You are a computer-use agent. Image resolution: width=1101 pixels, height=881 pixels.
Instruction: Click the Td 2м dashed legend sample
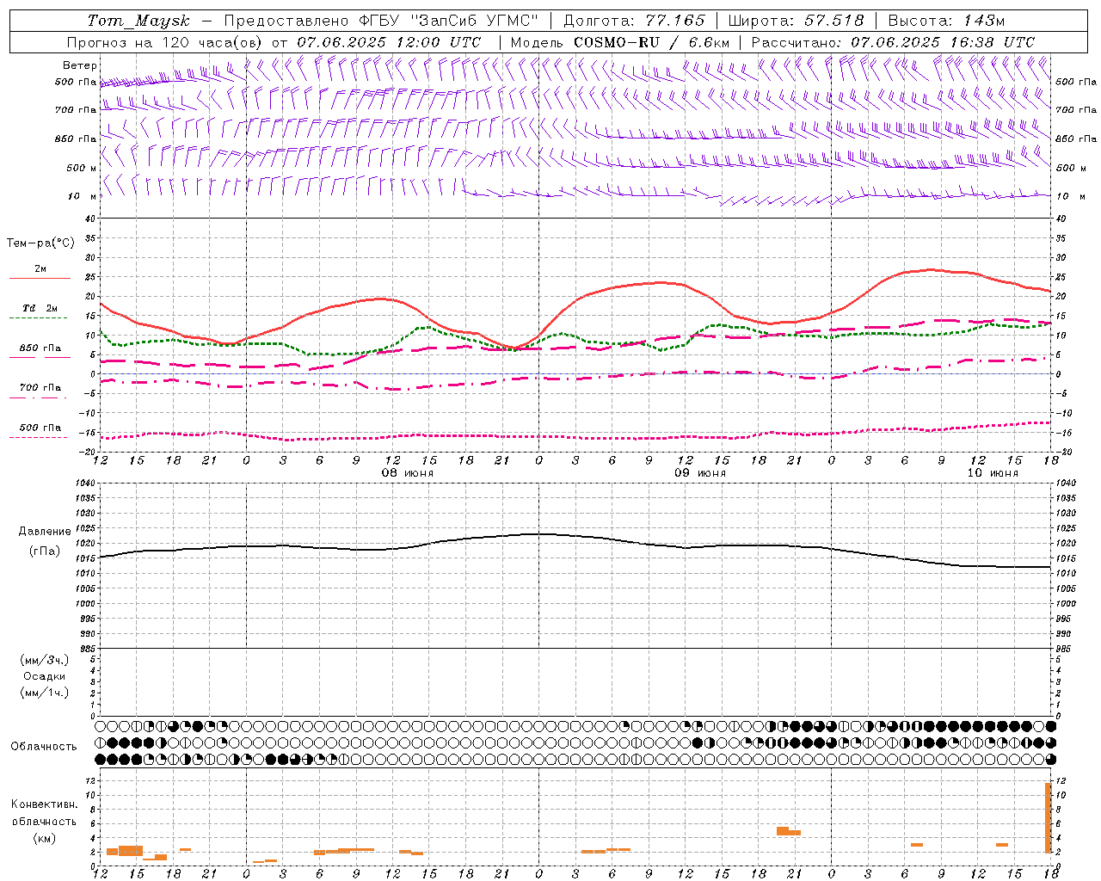(40, 317)
